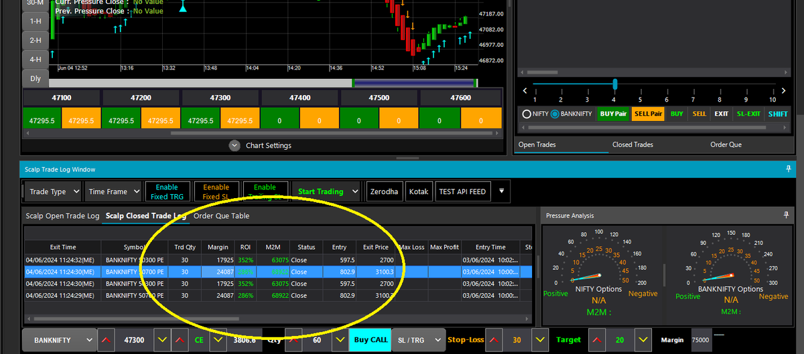Expand Chart Settings with the chevron icon
This screenshot has height=354, width=804.
tap(234, 145)
